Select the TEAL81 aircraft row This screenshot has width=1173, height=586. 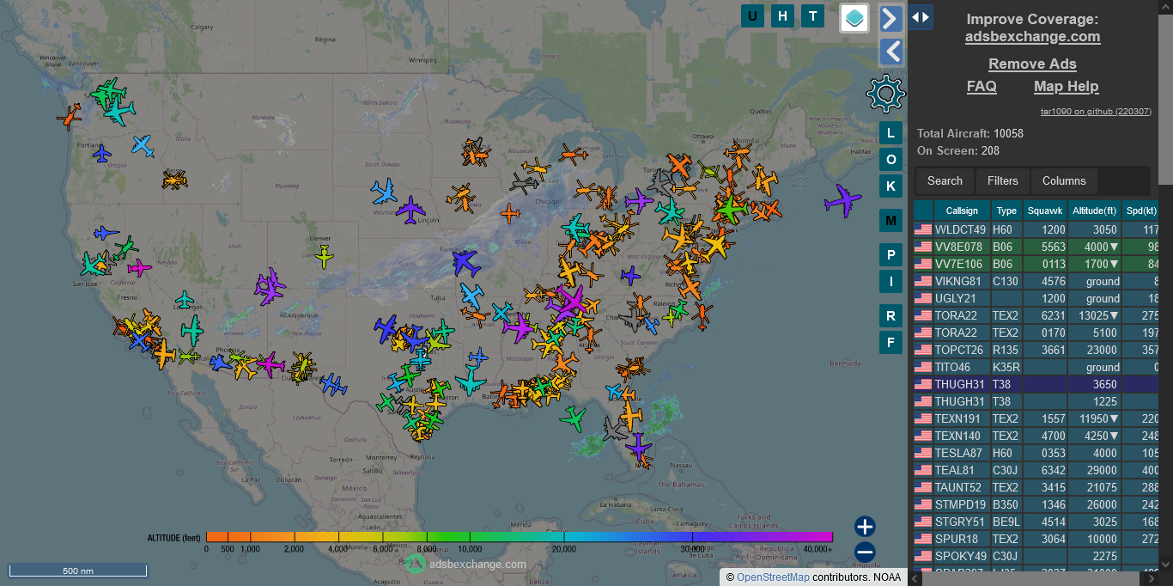coord(1036,470)
